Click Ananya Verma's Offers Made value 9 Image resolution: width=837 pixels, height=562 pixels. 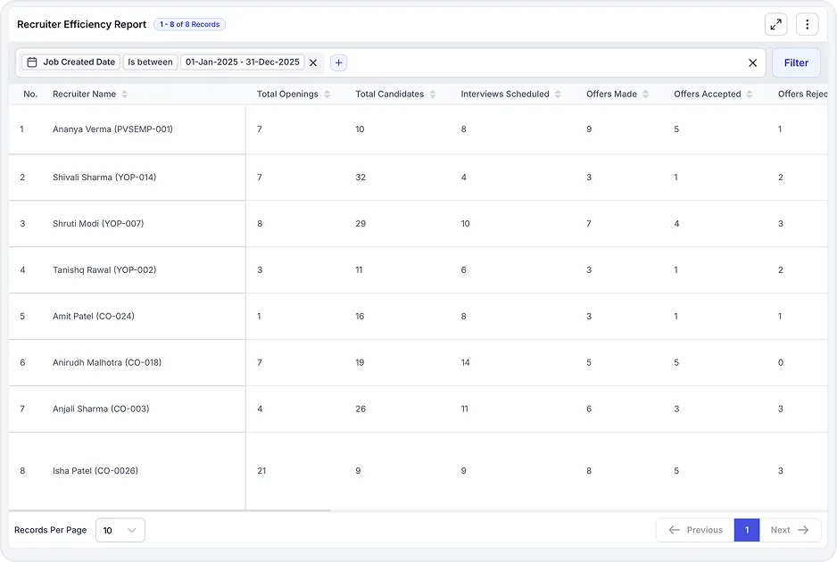pyautogui.click(x=589, y=129)
